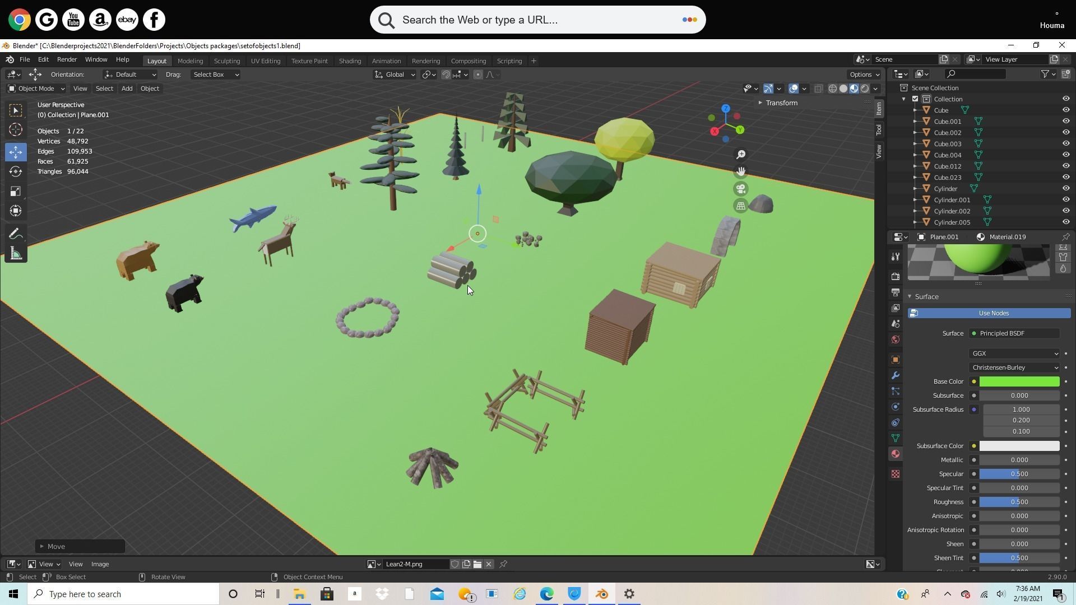This screenshot has height=605, width=1076.
Task: Open the Modifier Properties wrench tab
Action: point(895,375)
